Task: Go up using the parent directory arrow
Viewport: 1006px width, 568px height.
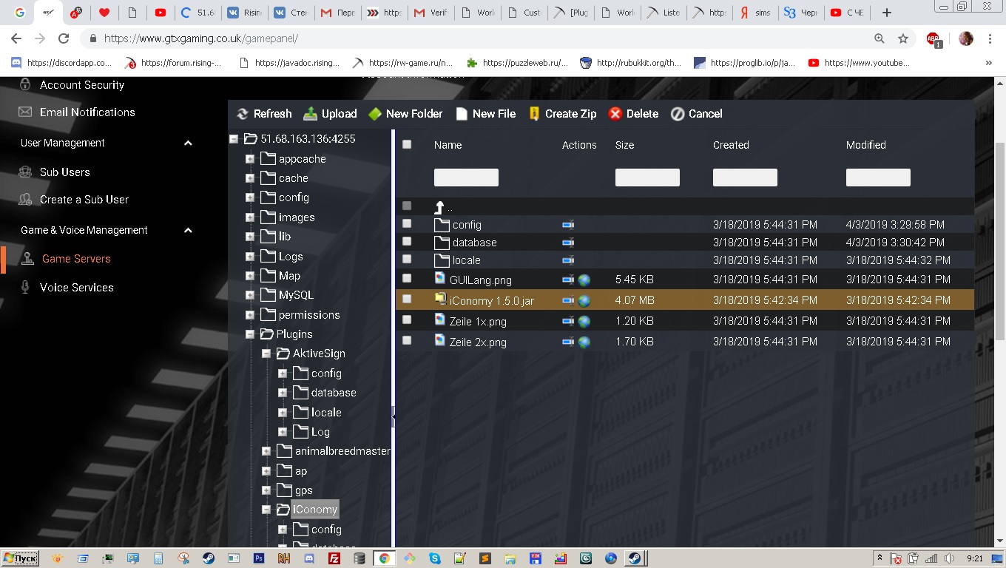Action: (x=439, y=207)
